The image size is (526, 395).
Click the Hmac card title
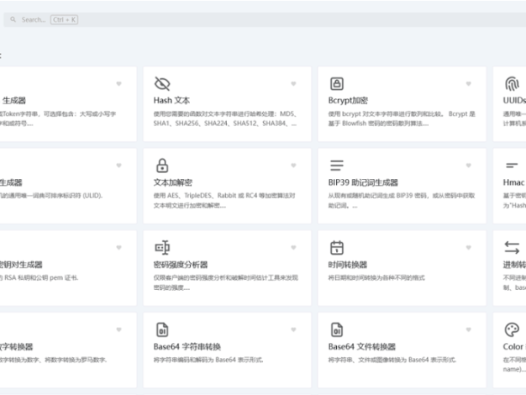point(513,182)
